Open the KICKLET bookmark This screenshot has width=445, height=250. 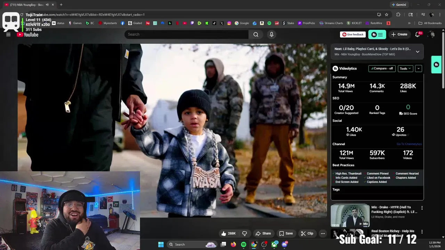coord(354,23)
